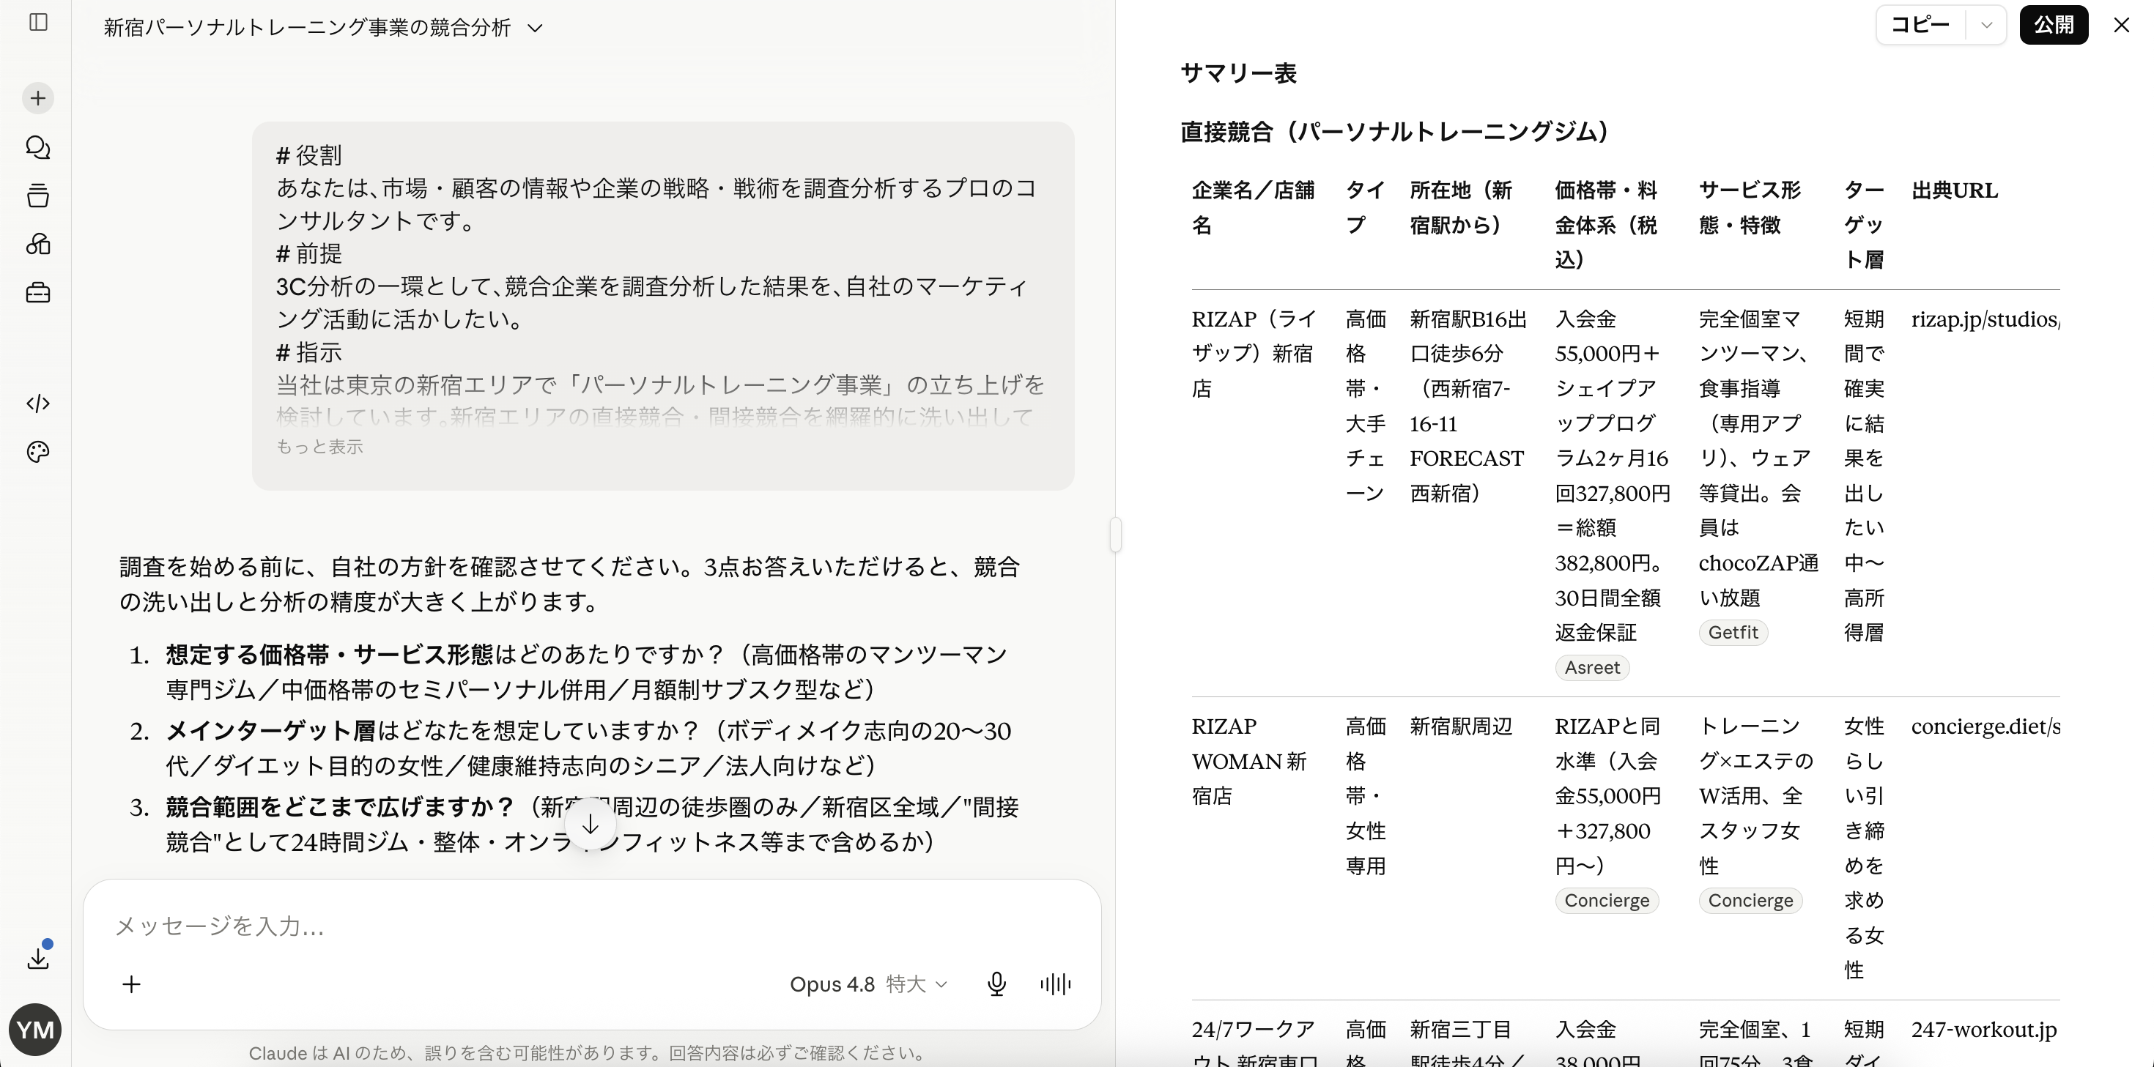Close the artifact panel with X
Screen dimensions: 2154x1067
tap(2121, 25)
